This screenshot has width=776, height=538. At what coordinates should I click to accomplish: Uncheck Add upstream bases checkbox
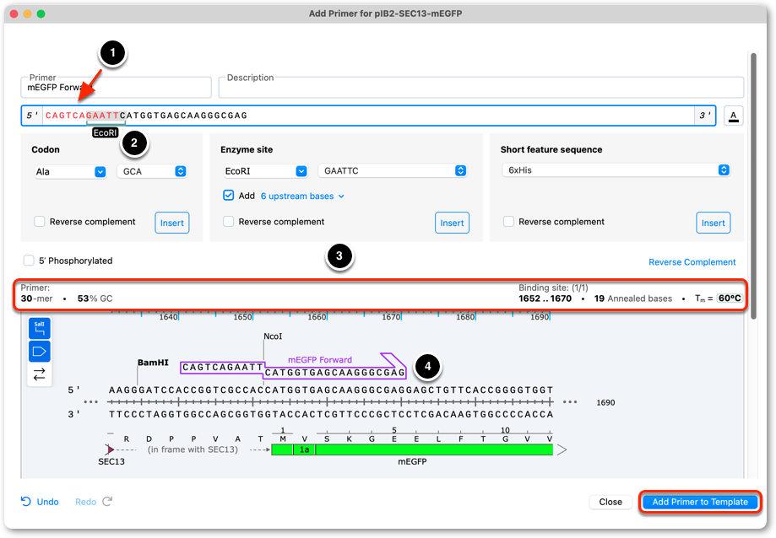point(228,195)
